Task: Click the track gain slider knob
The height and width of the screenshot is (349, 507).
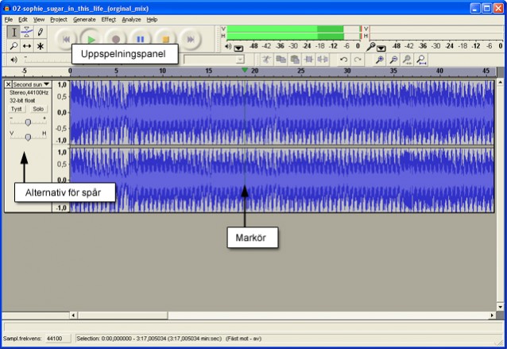Action: tap(28, 122)
